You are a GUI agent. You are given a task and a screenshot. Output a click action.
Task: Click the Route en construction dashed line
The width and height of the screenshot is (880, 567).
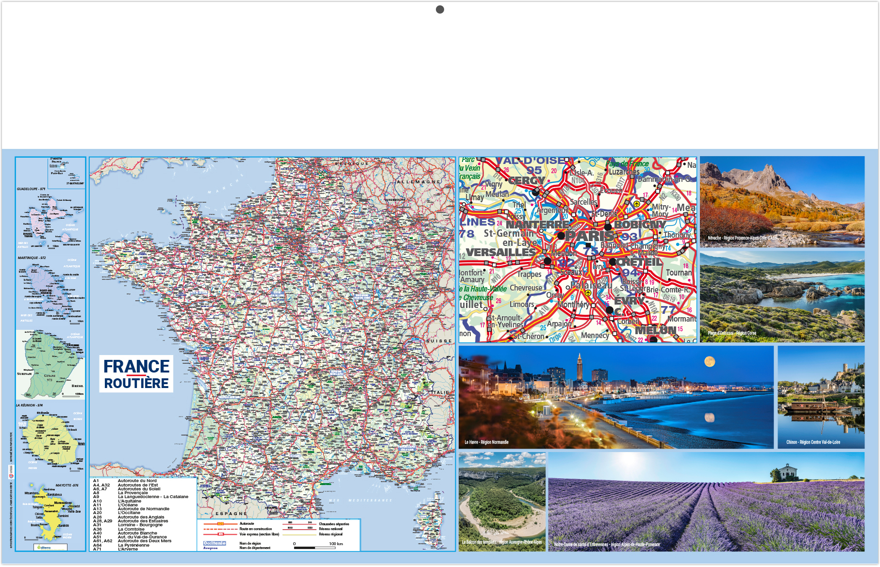(x=220, y=529)
